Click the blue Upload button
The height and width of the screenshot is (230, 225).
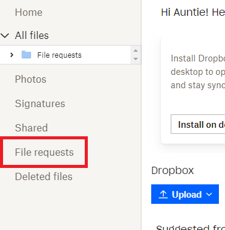tap(185, 194)
